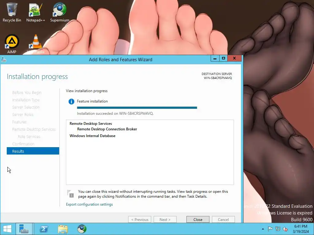Click the disabled Previous button
The width and height of the screenshot is (314, 235).
(x=140, y=219)
